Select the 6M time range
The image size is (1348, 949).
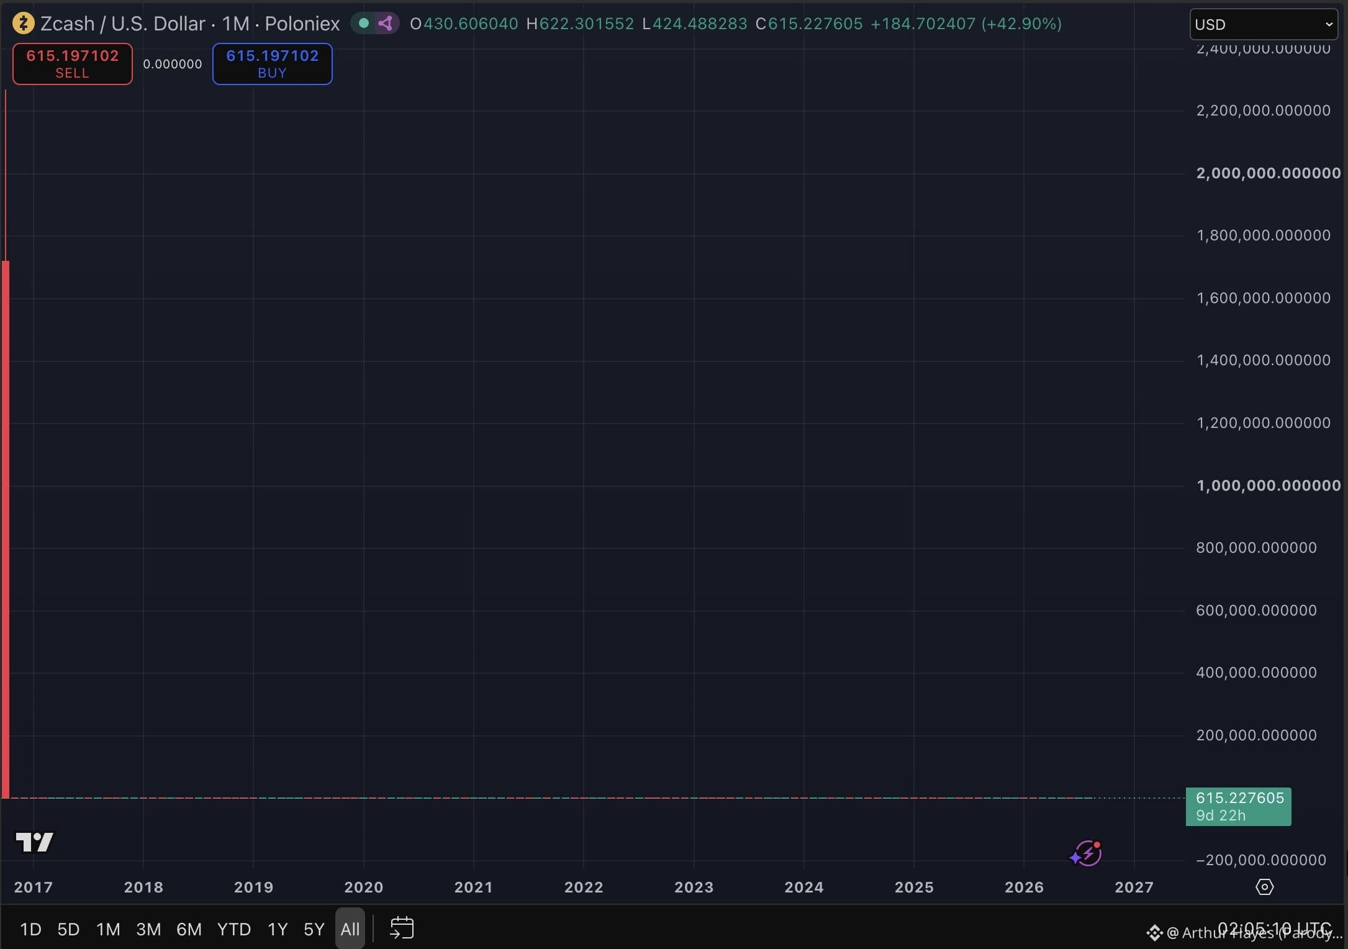coord(189,929)
